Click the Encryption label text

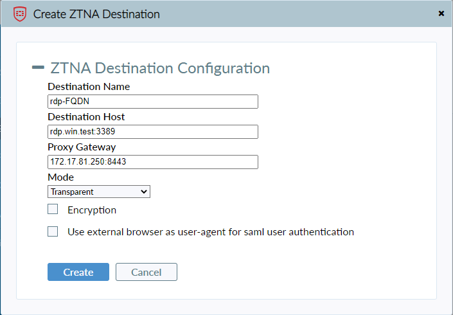[92, 210]
